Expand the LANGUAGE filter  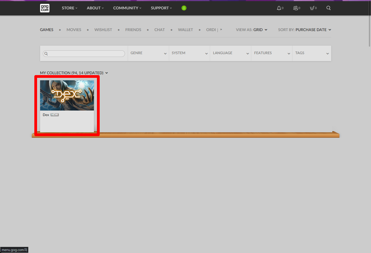click(231, 53)
